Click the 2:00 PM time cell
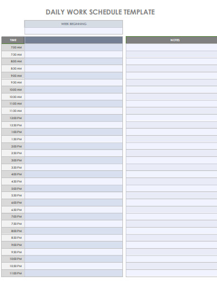Screen dimensions: 217x281 (13, 146)
